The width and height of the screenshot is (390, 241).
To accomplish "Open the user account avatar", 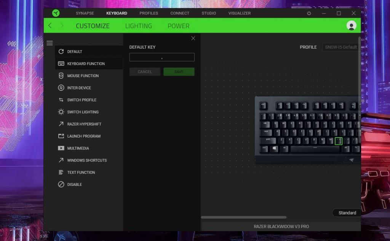I will pos(351,25).
